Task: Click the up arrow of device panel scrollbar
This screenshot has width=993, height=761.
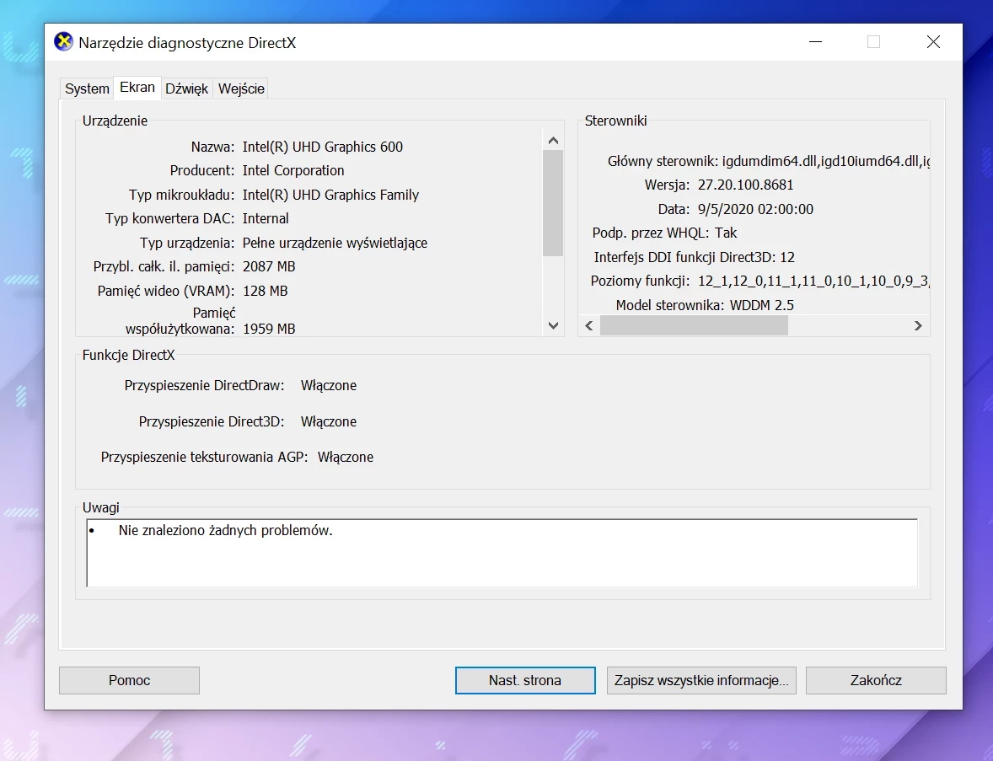Action: (x=553, y=140)
